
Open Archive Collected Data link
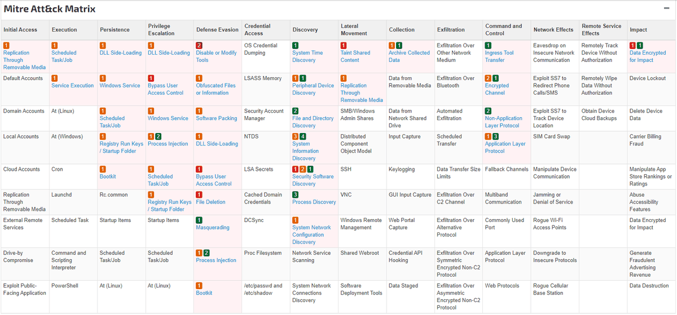[409, 56]
